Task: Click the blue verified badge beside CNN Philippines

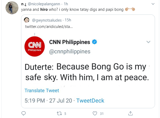Action: coord(95,42)
